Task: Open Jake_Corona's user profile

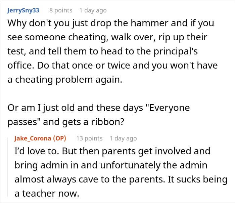Action: pyautogui.click(x=33, y=138)
